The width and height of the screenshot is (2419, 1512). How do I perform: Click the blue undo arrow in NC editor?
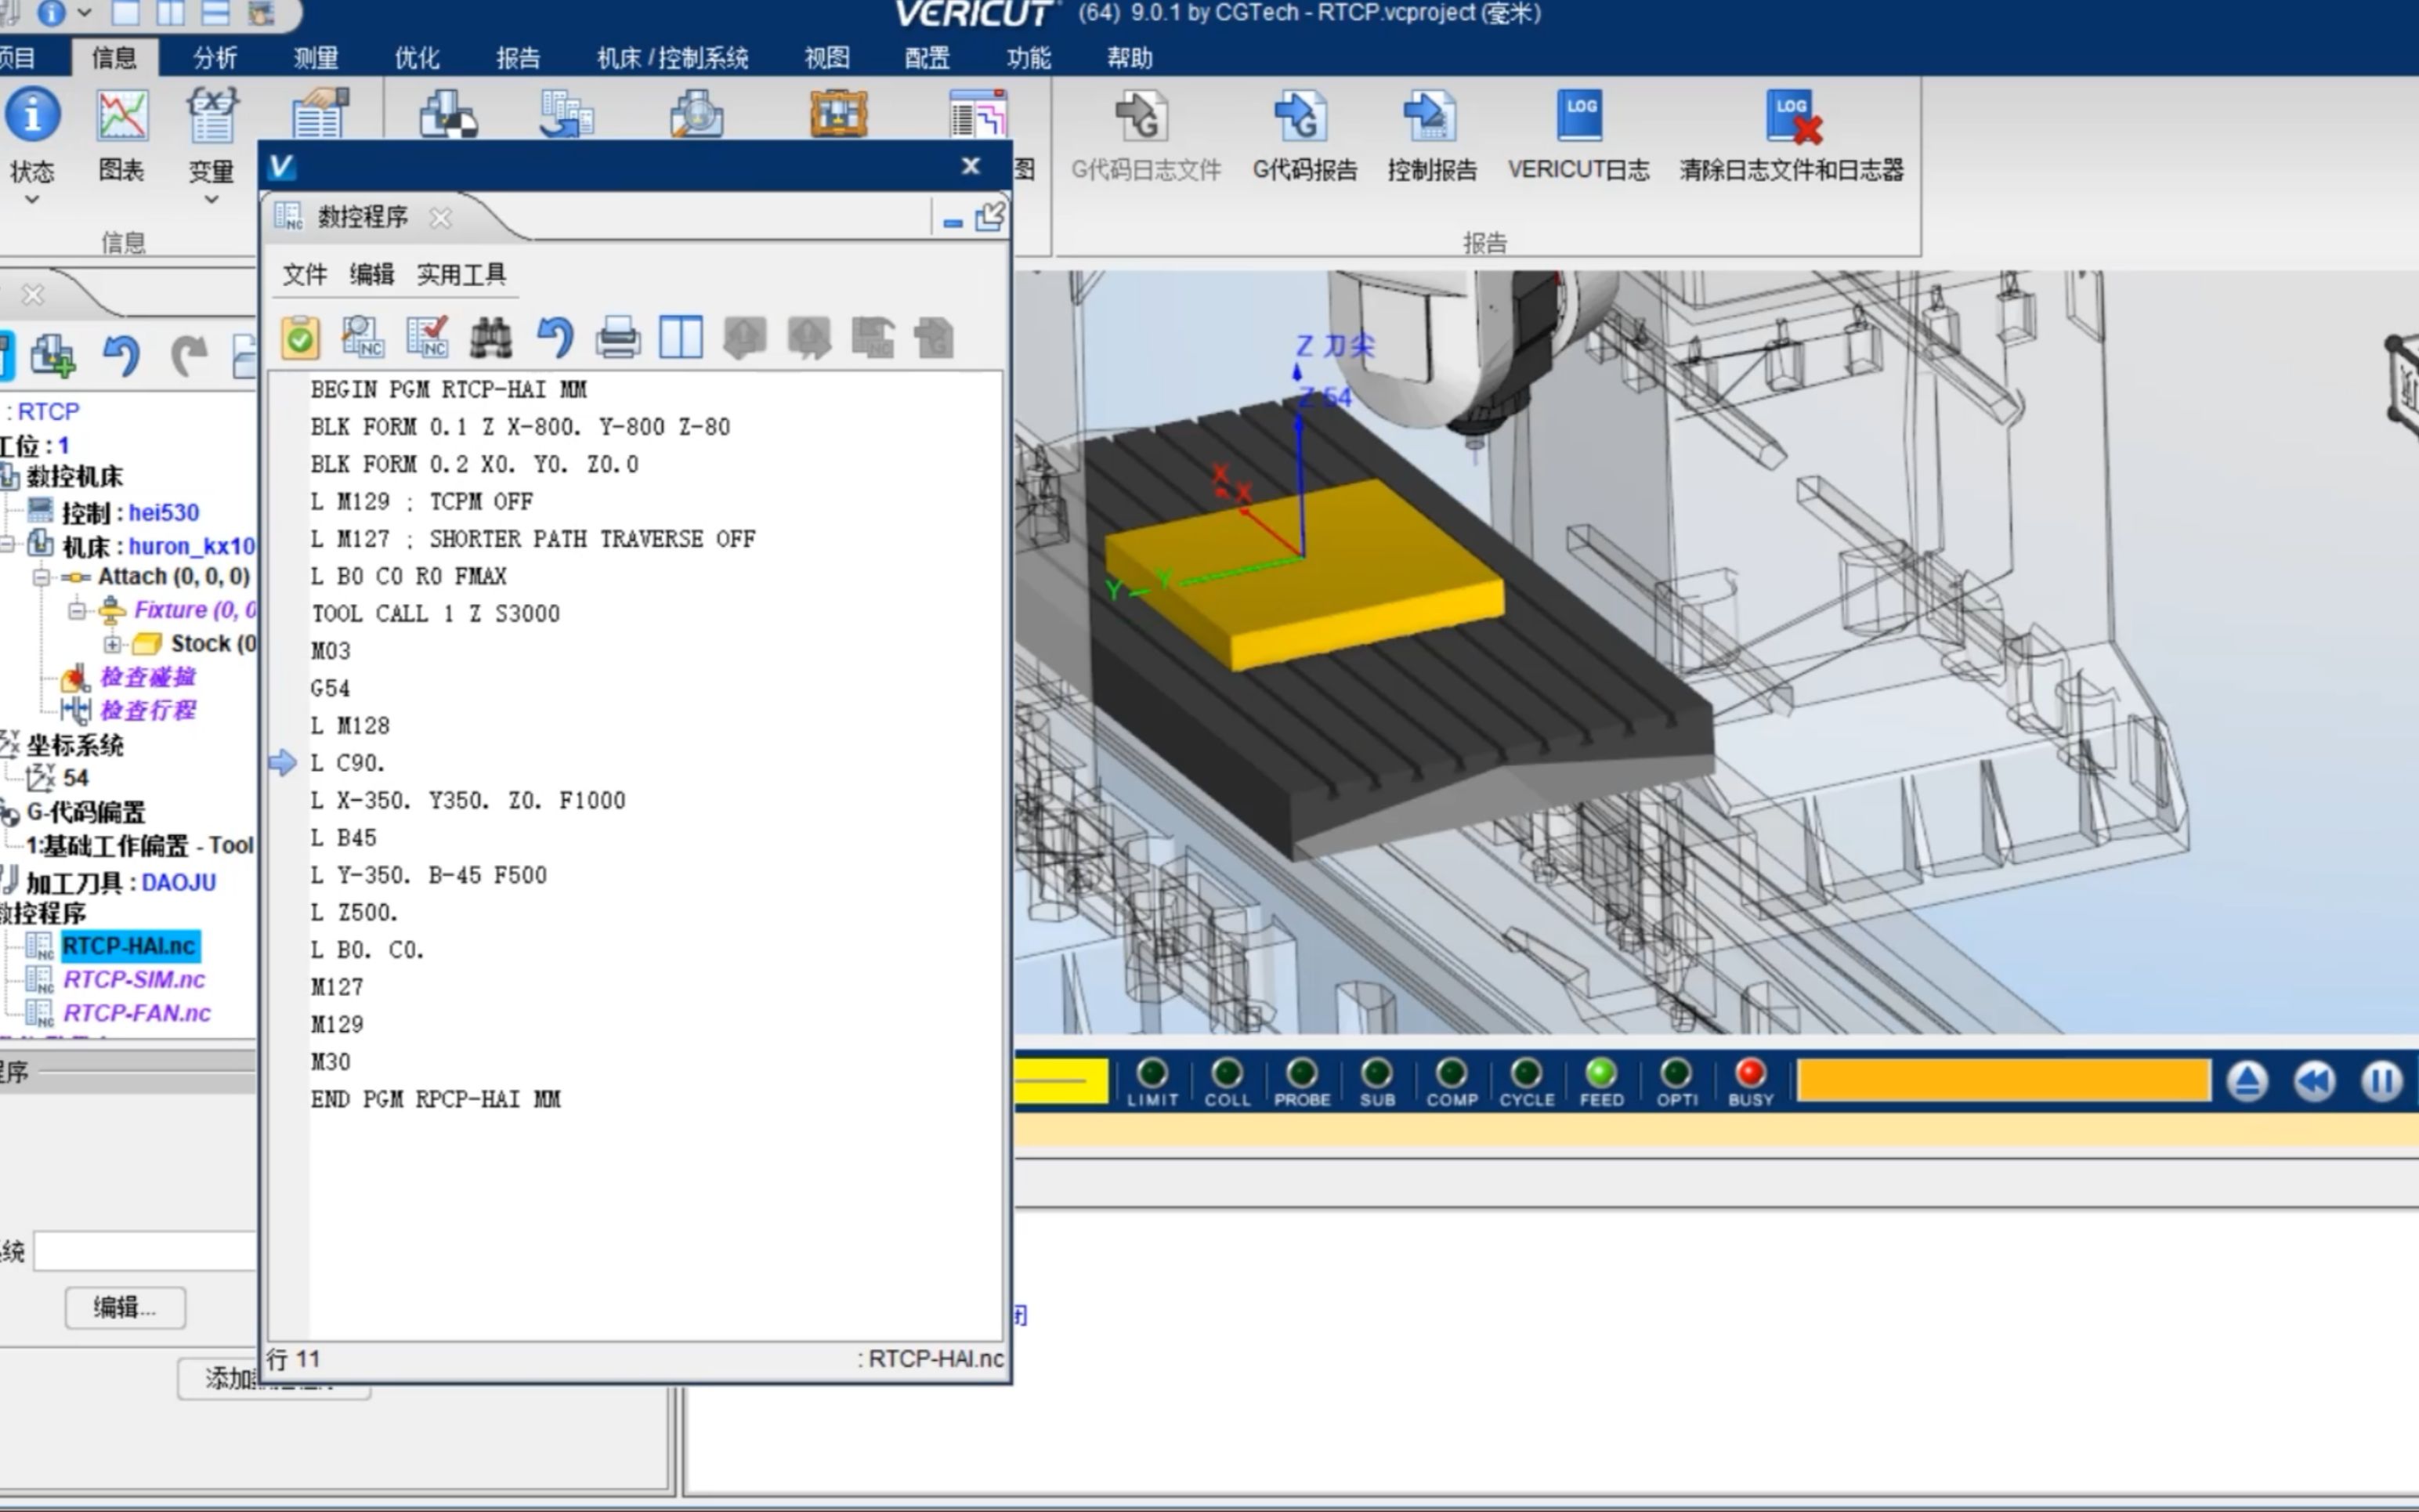point(555,338)
